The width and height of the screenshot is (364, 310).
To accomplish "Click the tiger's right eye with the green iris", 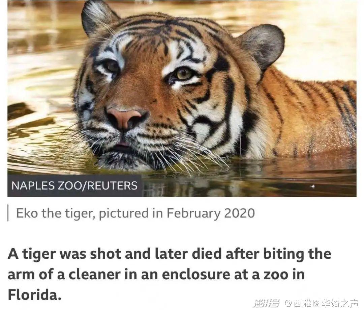I will pos(184,74).
